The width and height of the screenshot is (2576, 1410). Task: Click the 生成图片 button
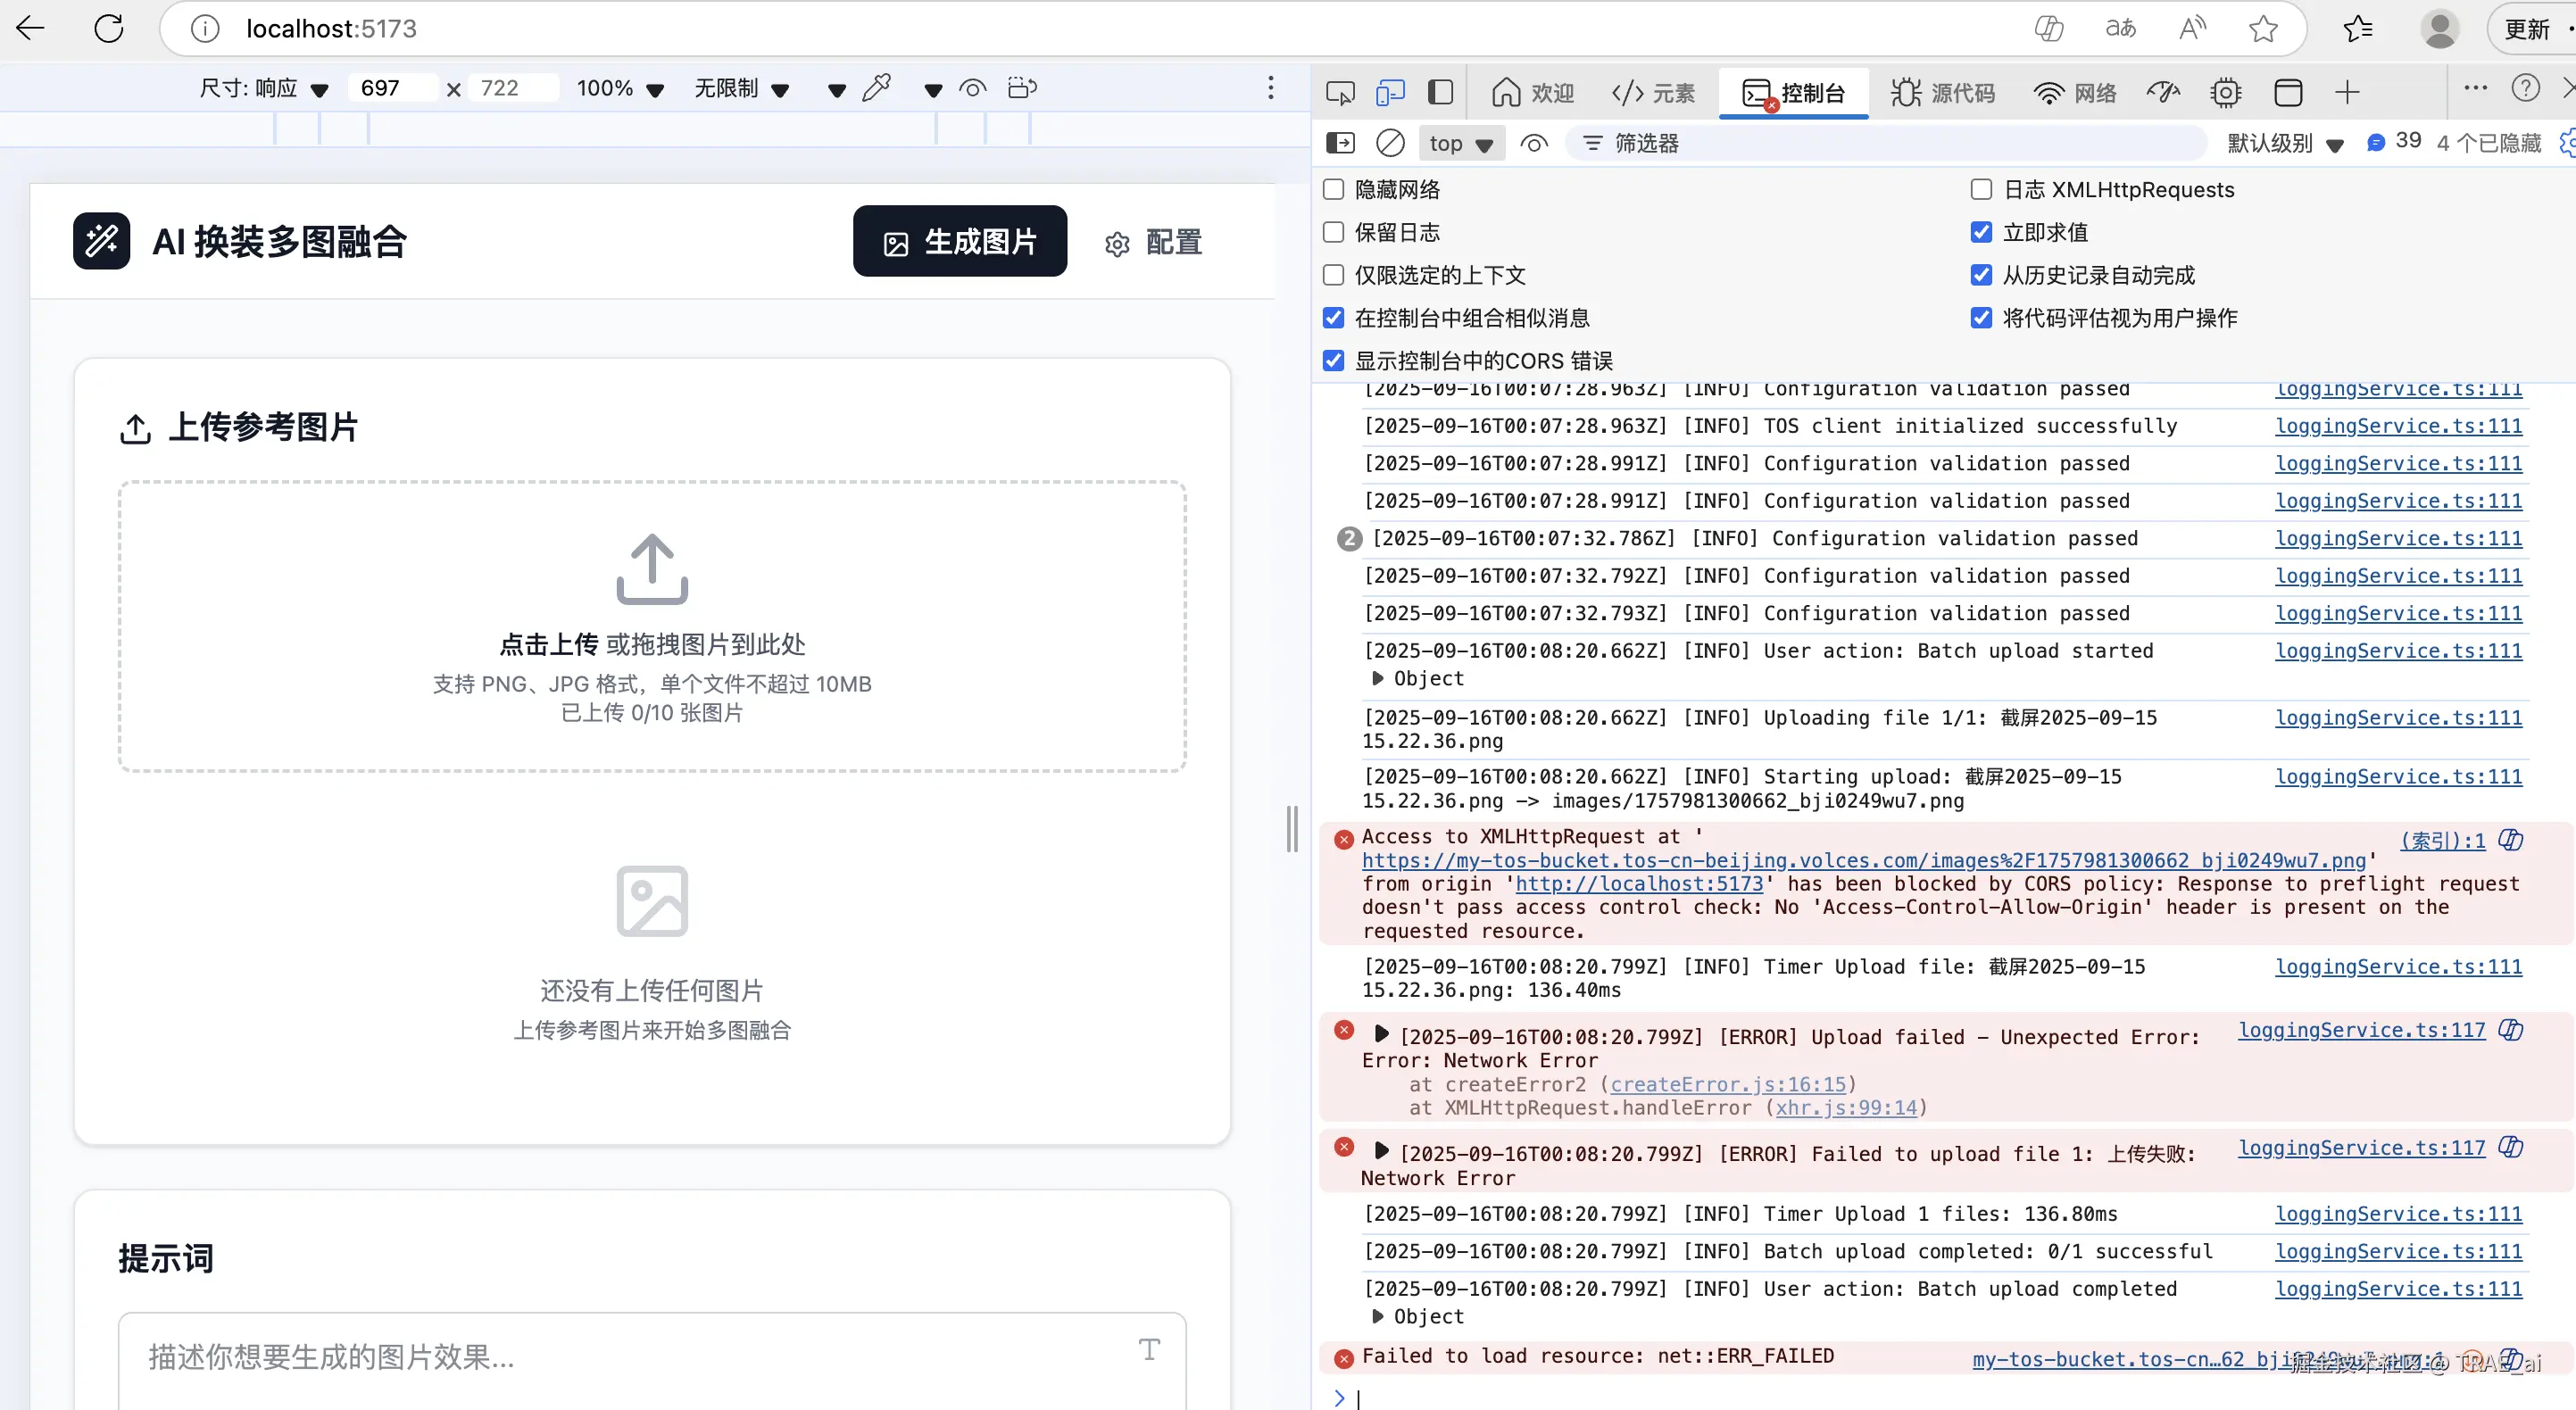click(959, 241)
